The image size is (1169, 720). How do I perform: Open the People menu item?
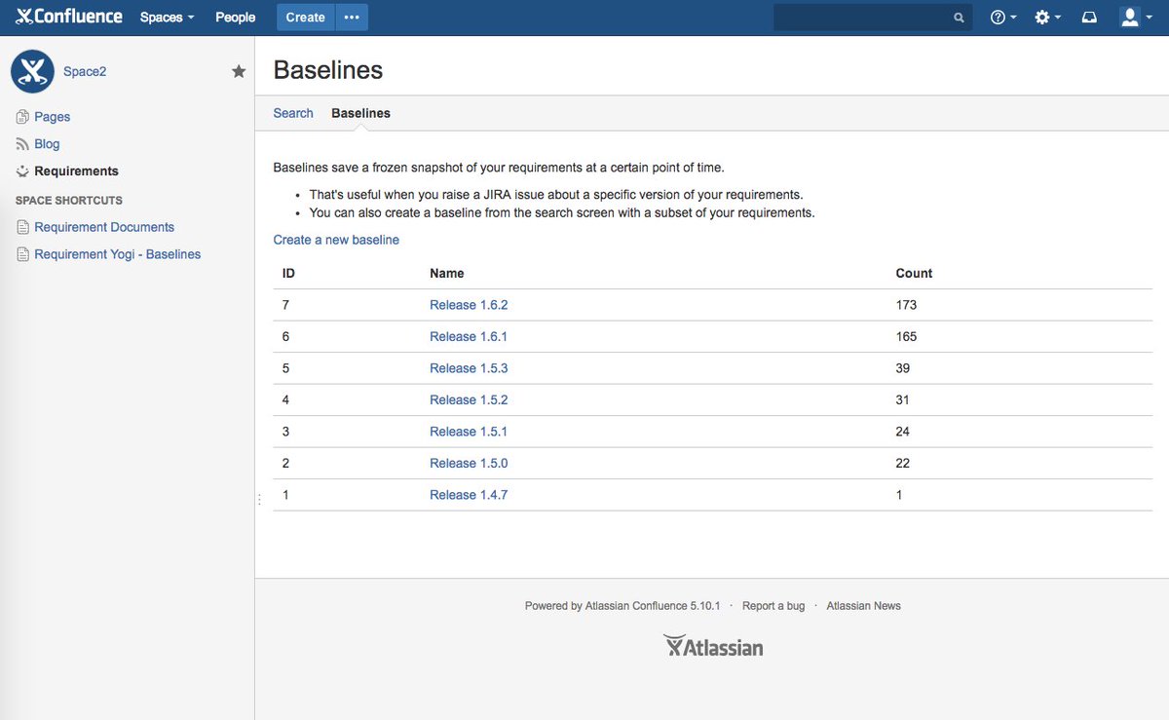tap(234, 17)
